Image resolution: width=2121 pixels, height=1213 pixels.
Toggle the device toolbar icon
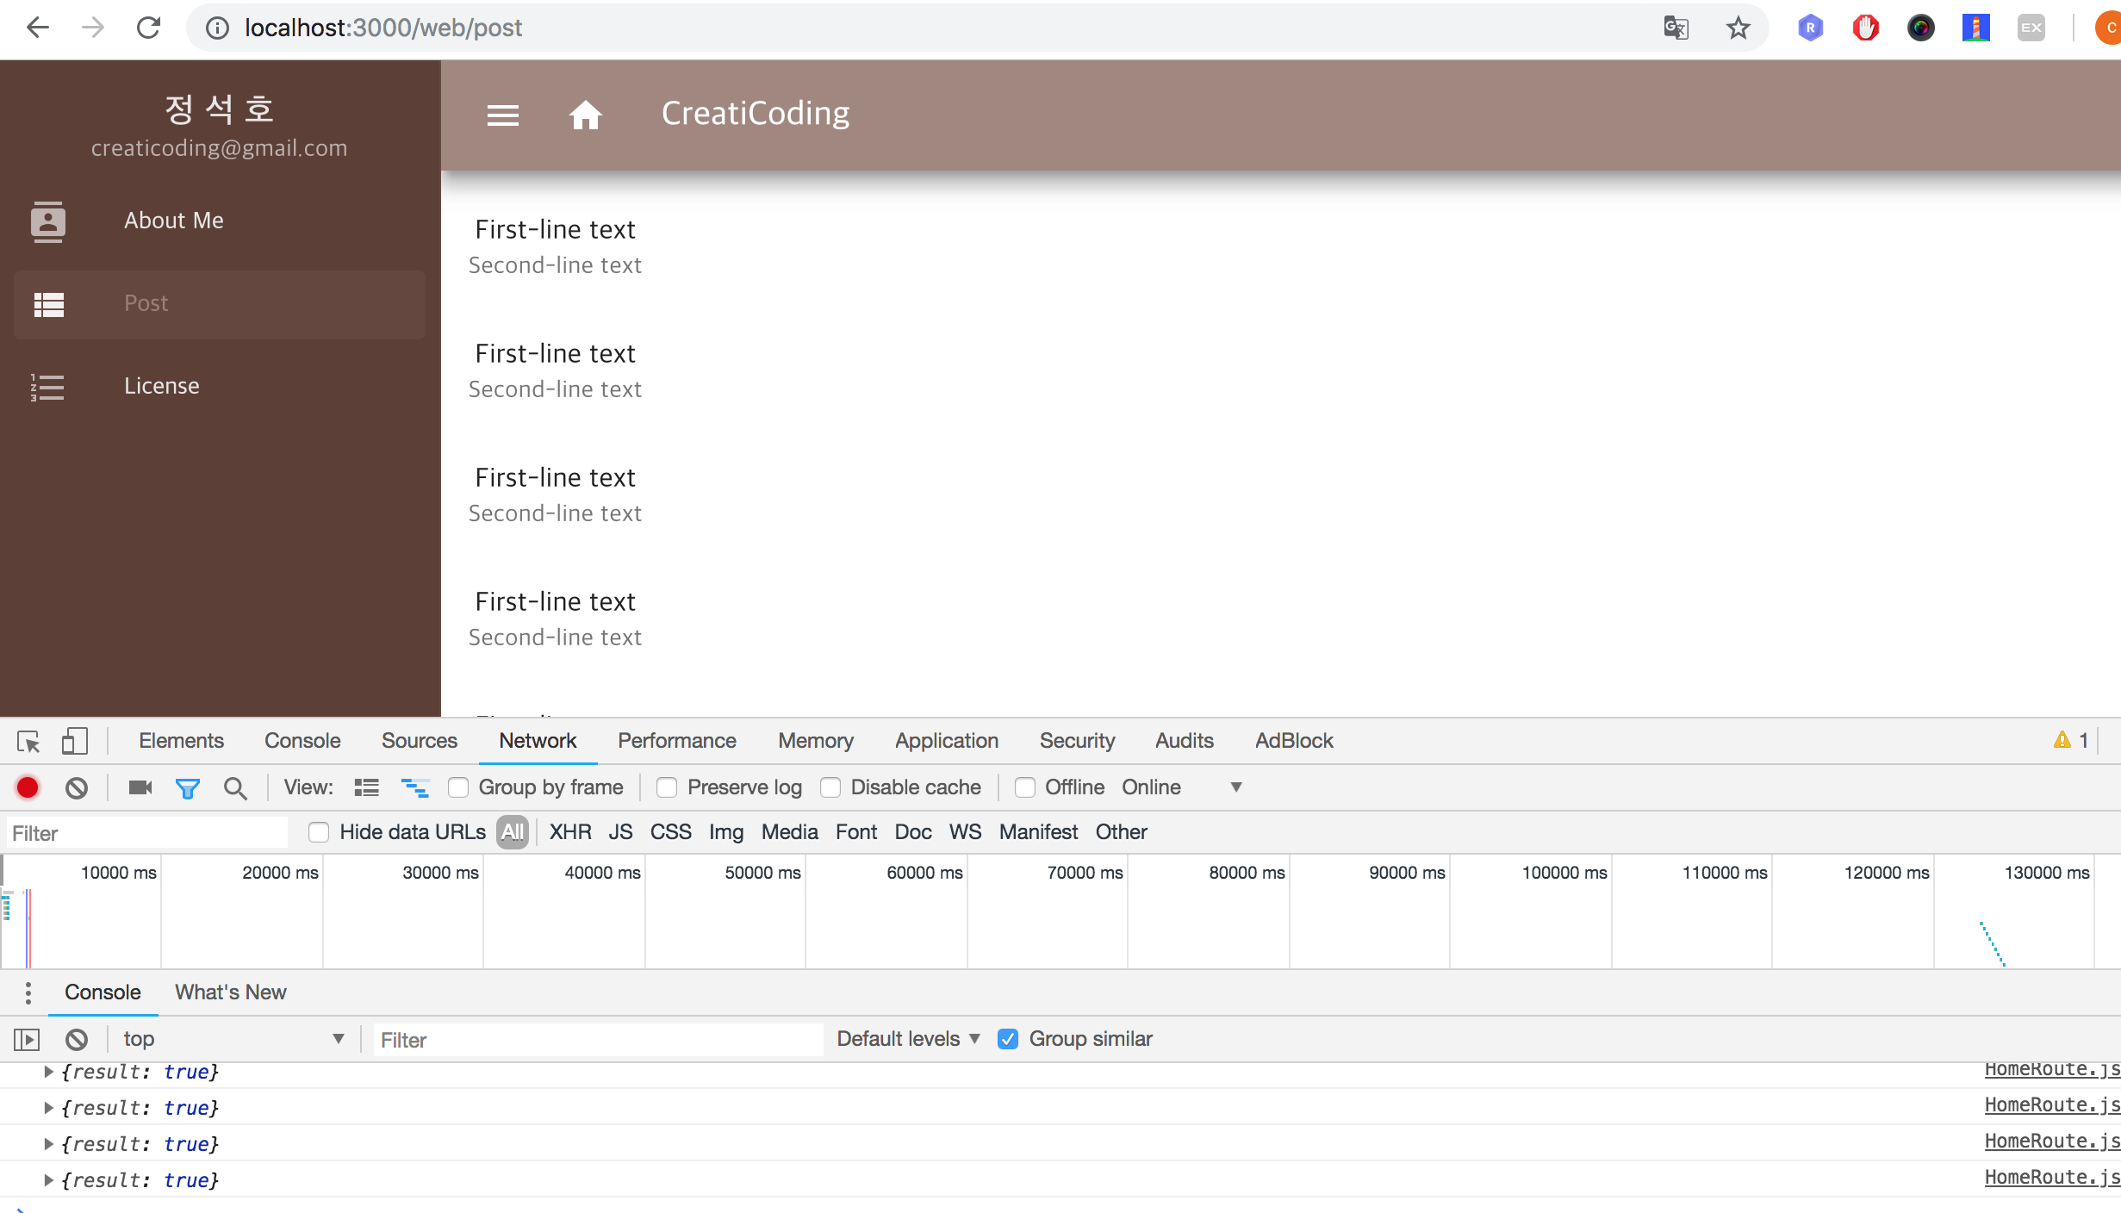(x=74, y=740)
